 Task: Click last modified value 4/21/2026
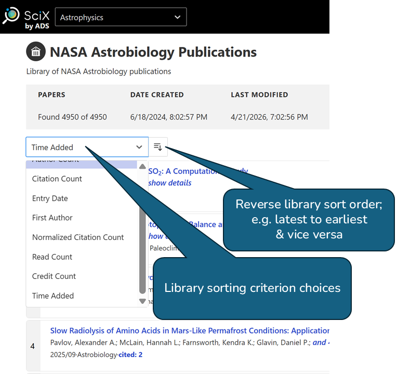point(269,117)
